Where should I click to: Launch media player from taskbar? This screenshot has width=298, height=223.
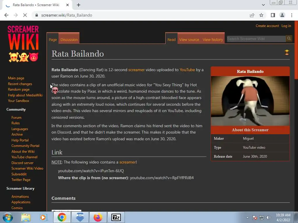[43, 217]
